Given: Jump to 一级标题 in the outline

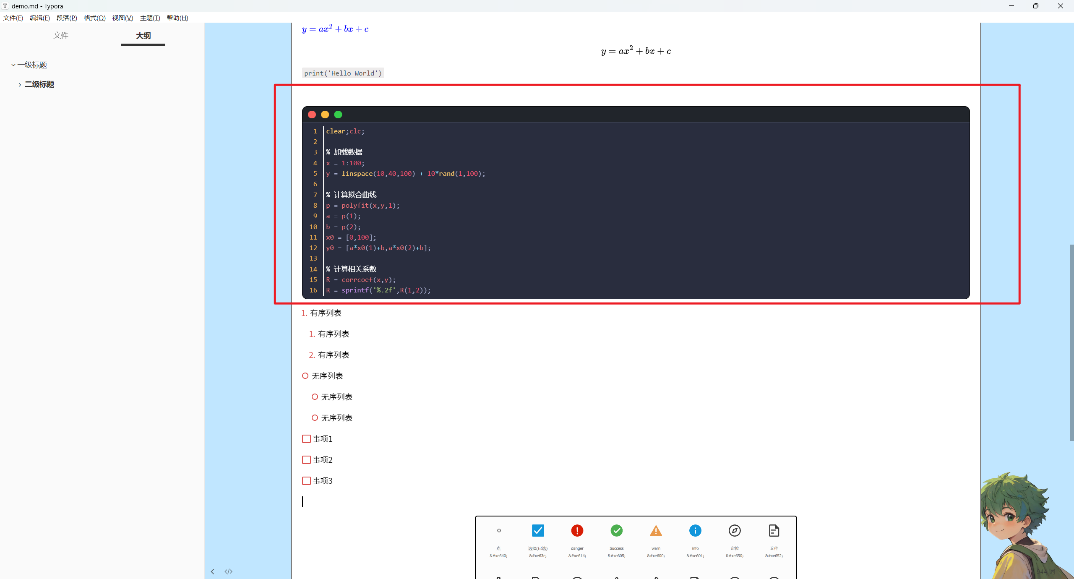Looking at the screenshot, I should (x=32, y=65).
